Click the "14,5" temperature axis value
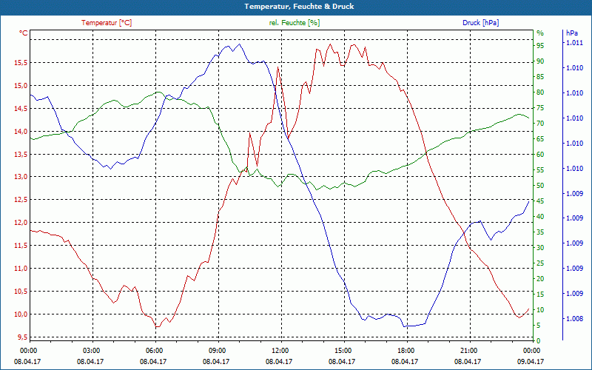This screenshot has height=370, width=592. tap(21, 109)
